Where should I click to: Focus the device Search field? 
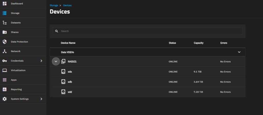coord(147,31)
